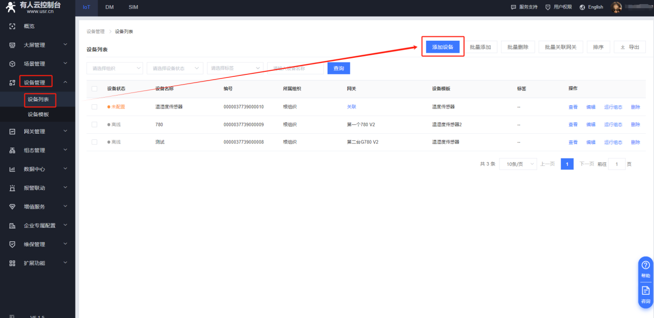
Task: Click the Value-added Services diamond icon
Action: [12, 206]
